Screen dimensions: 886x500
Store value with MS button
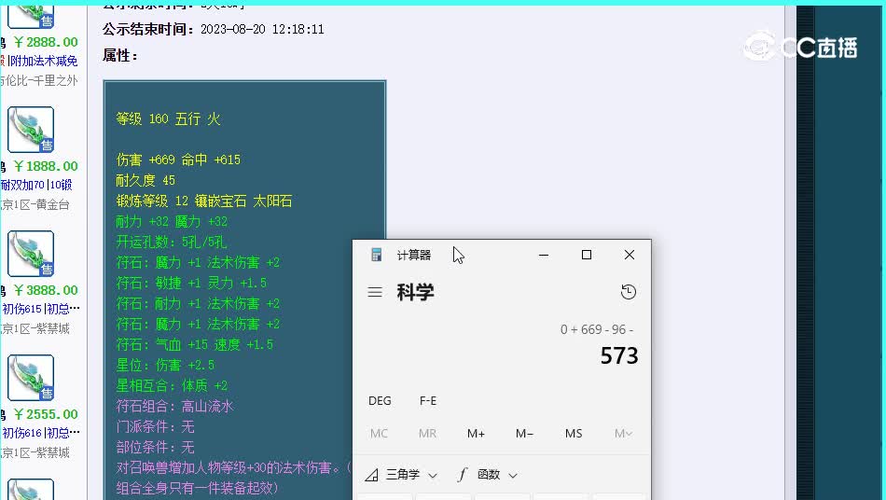tap(574, 434)
